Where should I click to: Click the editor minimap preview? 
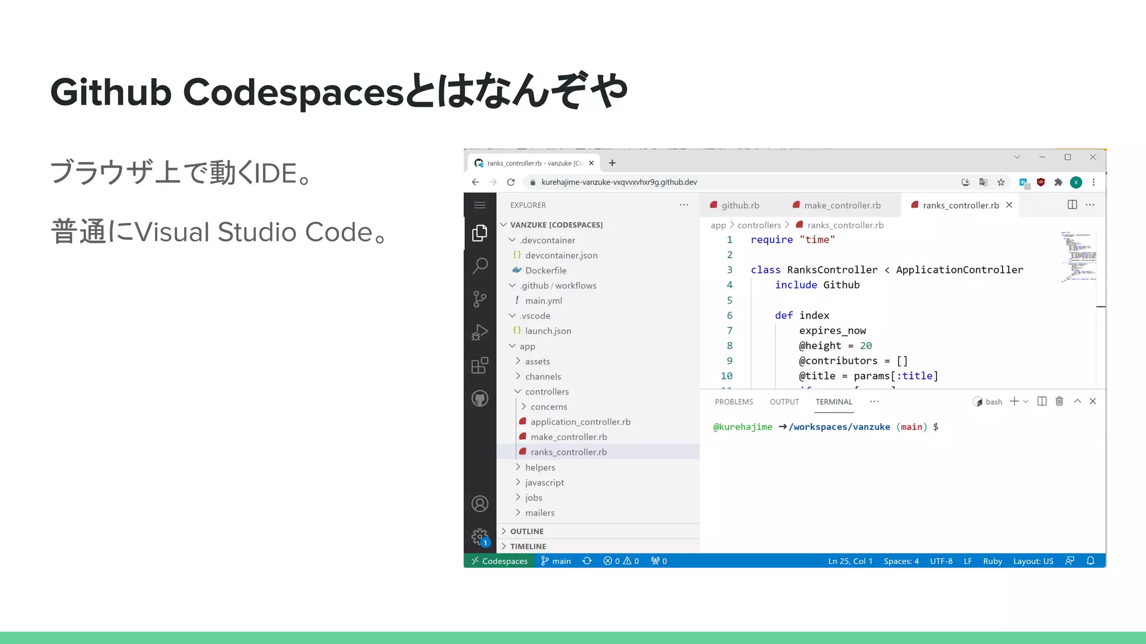coord(1078,257)
